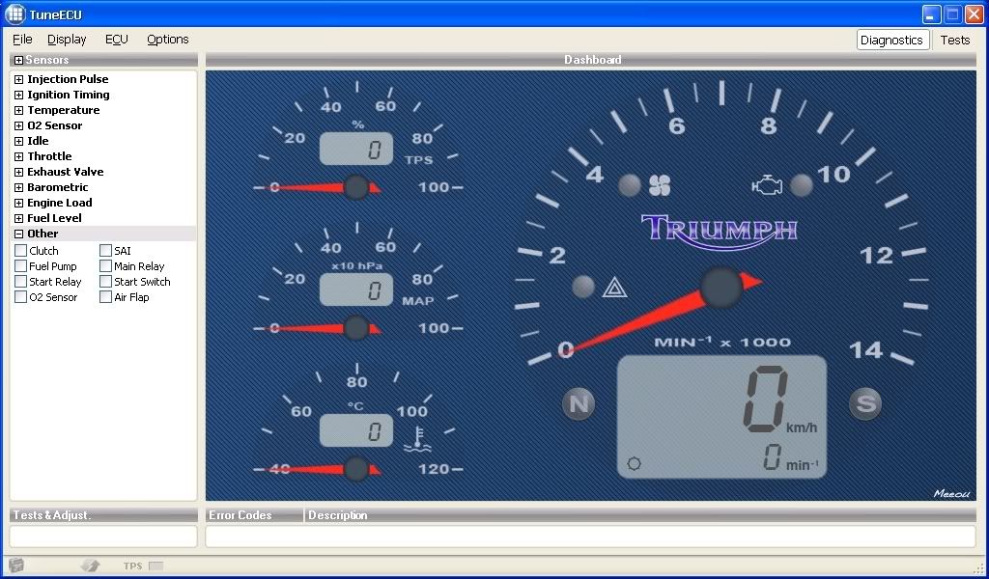Click the S indicator on dashboard
This screenshot has height=579, width=989.
pyautogui.click(x=865, y=403)
